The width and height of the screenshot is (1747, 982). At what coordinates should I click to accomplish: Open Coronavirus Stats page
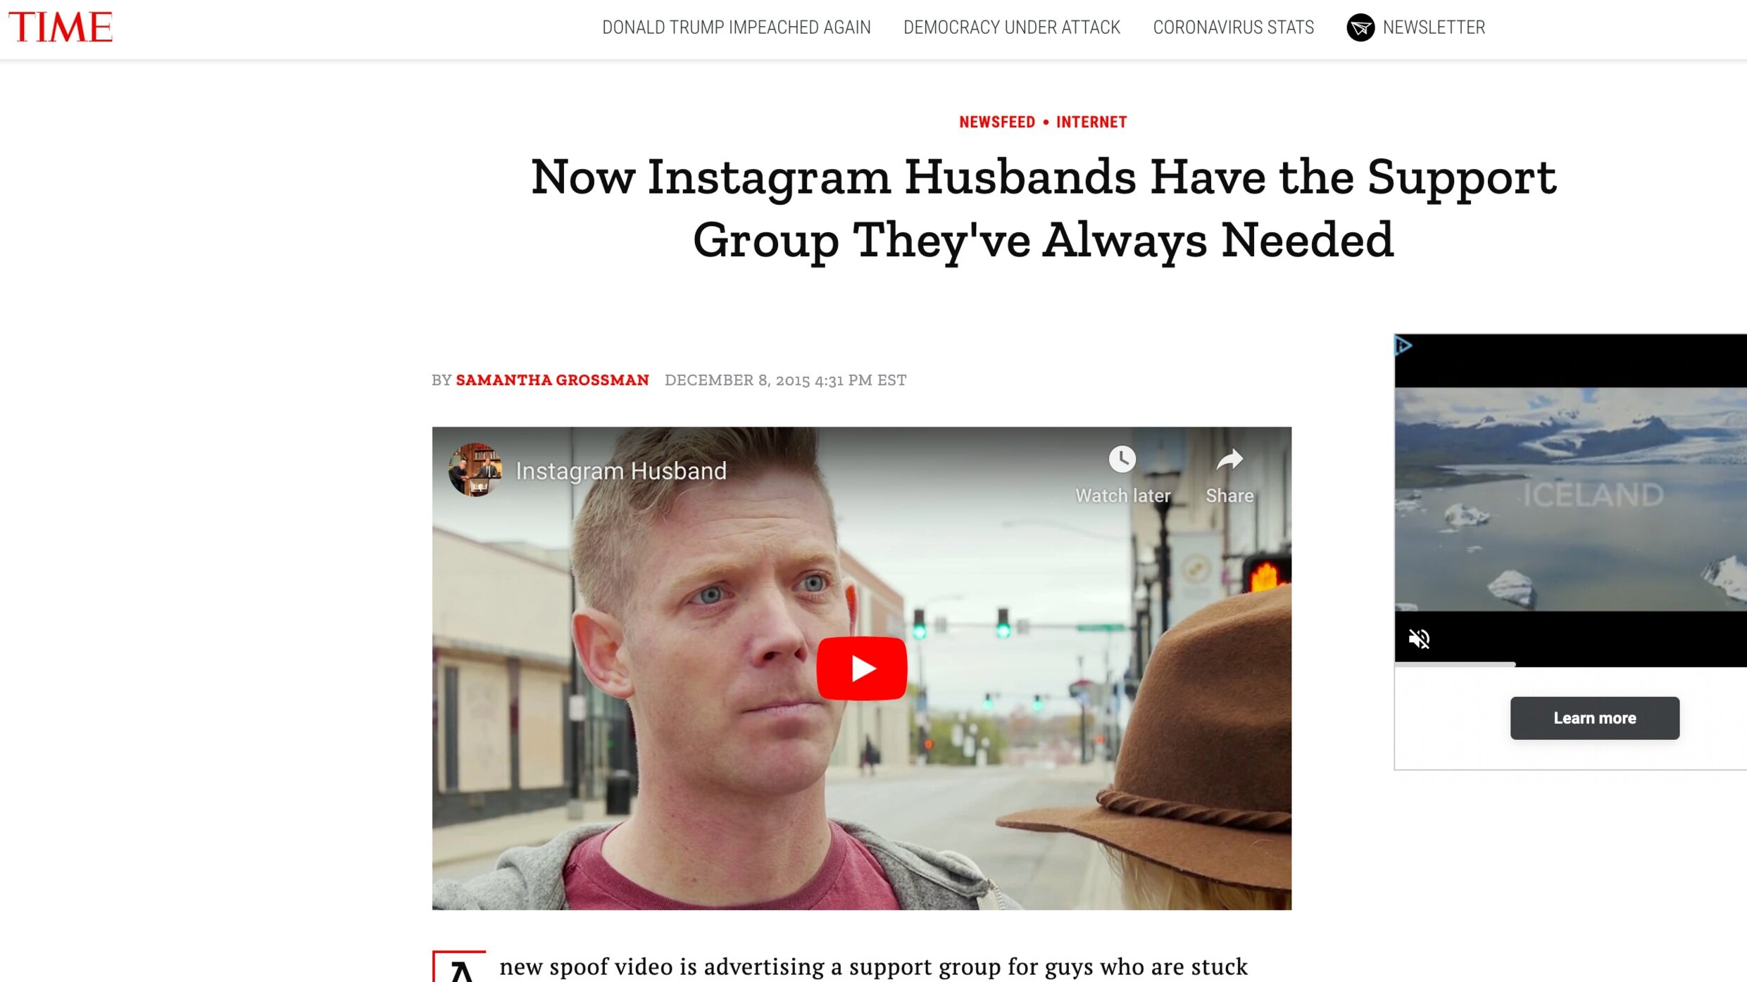[1233, 27]
